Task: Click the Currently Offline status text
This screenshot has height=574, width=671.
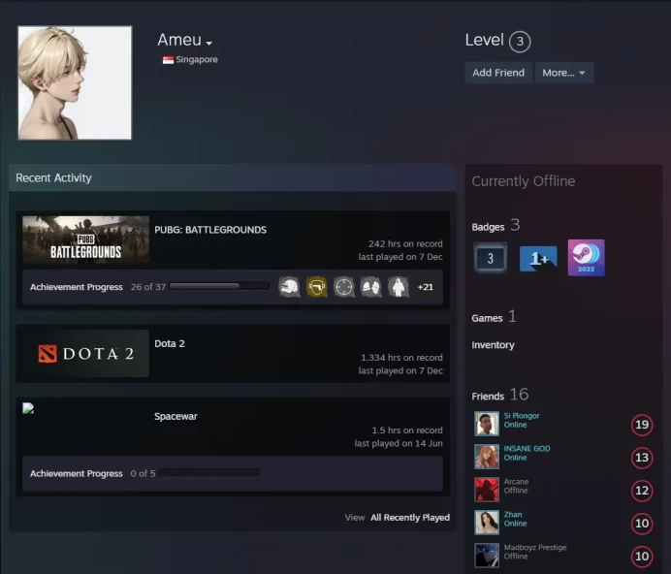Action: [x=524, y=181]
